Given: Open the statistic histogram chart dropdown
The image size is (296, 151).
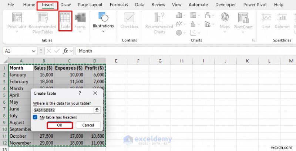Looking at the screenshot, I should click(x=199, y=24).
